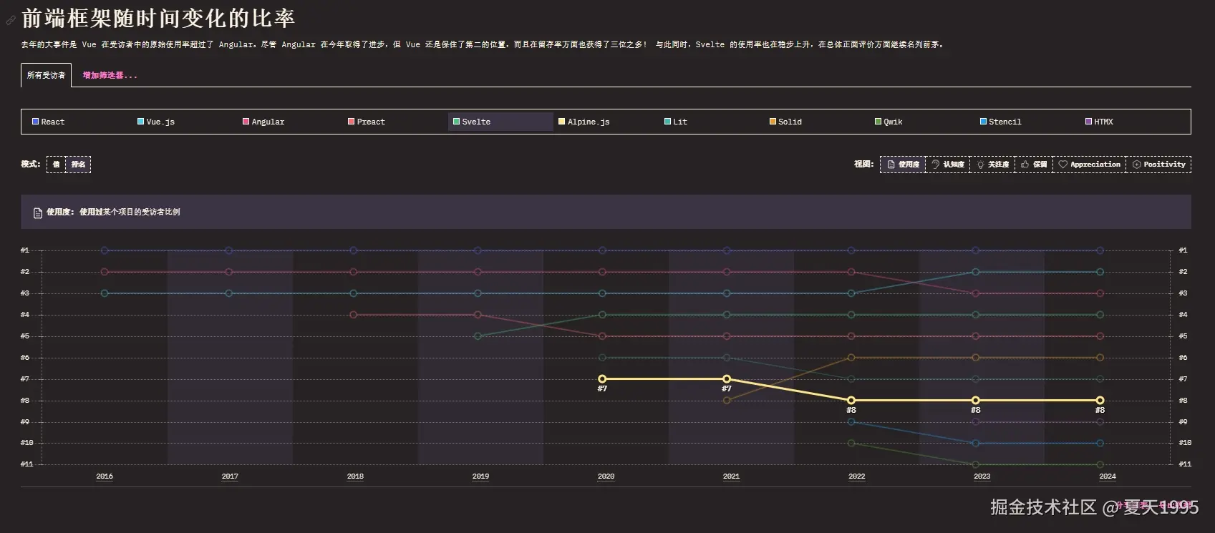Select the Positivity view

coord(1158,165)
